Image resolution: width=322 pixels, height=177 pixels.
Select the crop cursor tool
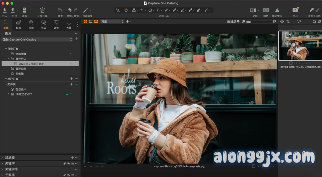(142, 10)
